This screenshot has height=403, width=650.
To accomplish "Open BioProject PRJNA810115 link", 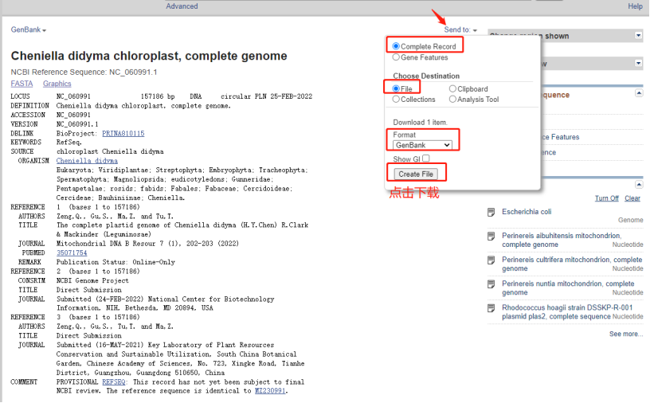I will coord(123,134).
